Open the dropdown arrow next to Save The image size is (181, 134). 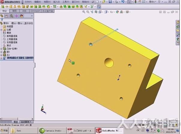coord(113,2)
